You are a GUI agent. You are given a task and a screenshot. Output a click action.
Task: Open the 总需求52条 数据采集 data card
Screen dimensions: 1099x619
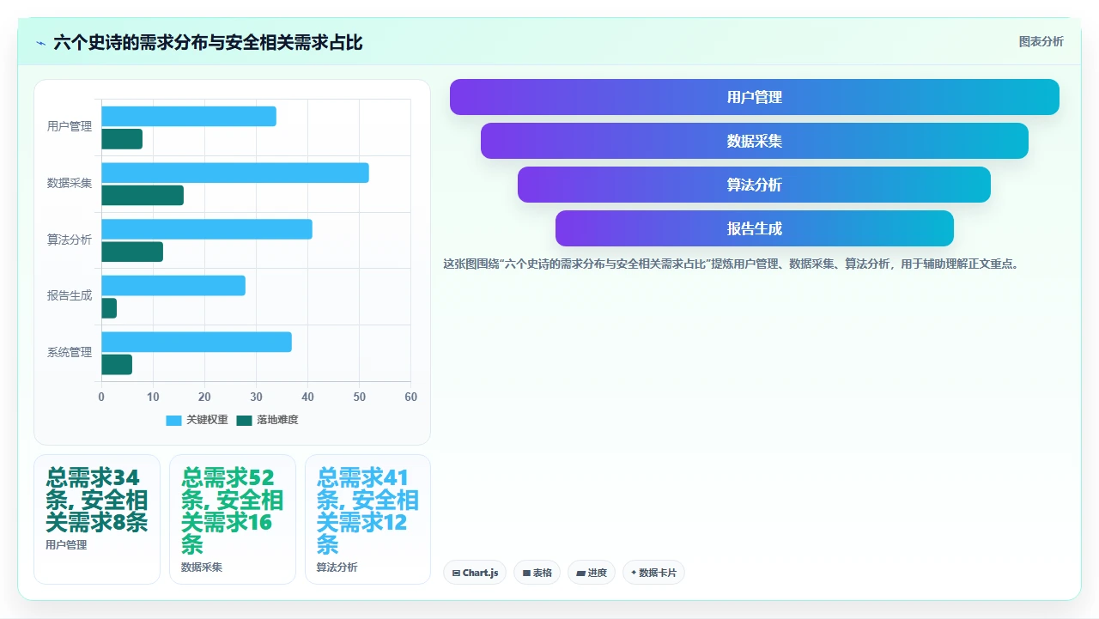(233, 519)
